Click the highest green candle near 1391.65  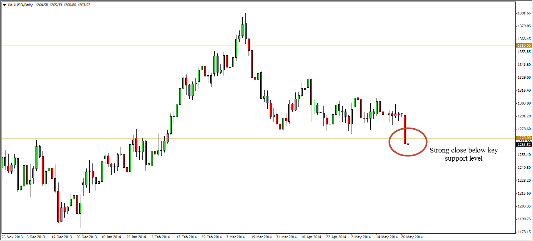coord(243,30)
